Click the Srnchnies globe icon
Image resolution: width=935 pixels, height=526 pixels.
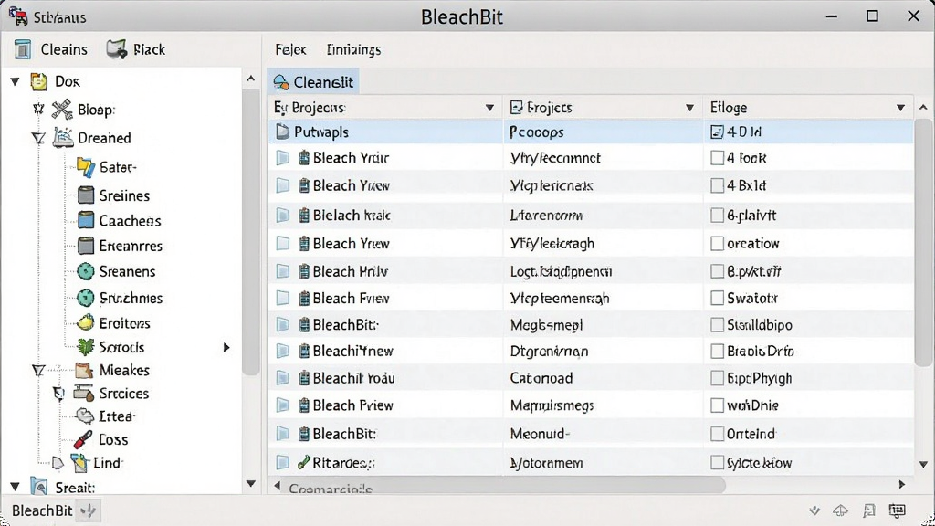[86, 298]
